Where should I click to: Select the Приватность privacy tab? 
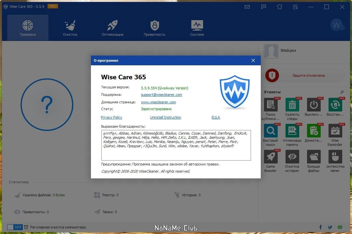[x=154, y=28]
